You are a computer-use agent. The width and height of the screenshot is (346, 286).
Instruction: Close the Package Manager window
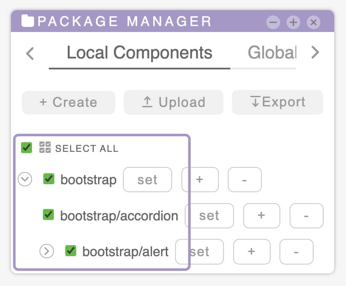coord(313,22)
